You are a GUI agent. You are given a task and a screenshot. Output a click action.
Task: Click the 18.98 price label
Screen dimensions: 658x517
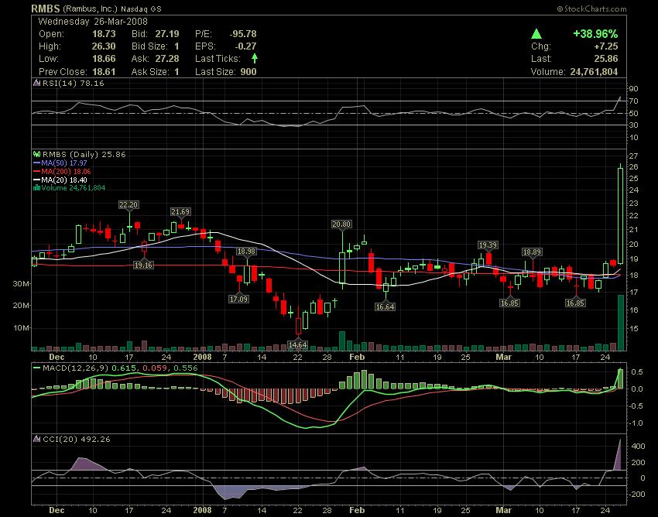pos(246,252)
